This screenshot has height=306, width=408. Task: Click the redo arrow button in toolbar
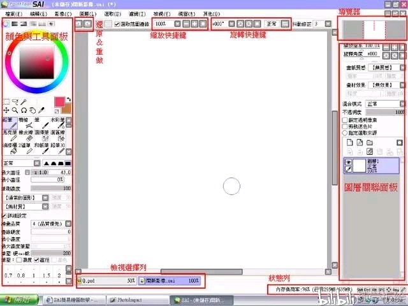click(88, 24)
